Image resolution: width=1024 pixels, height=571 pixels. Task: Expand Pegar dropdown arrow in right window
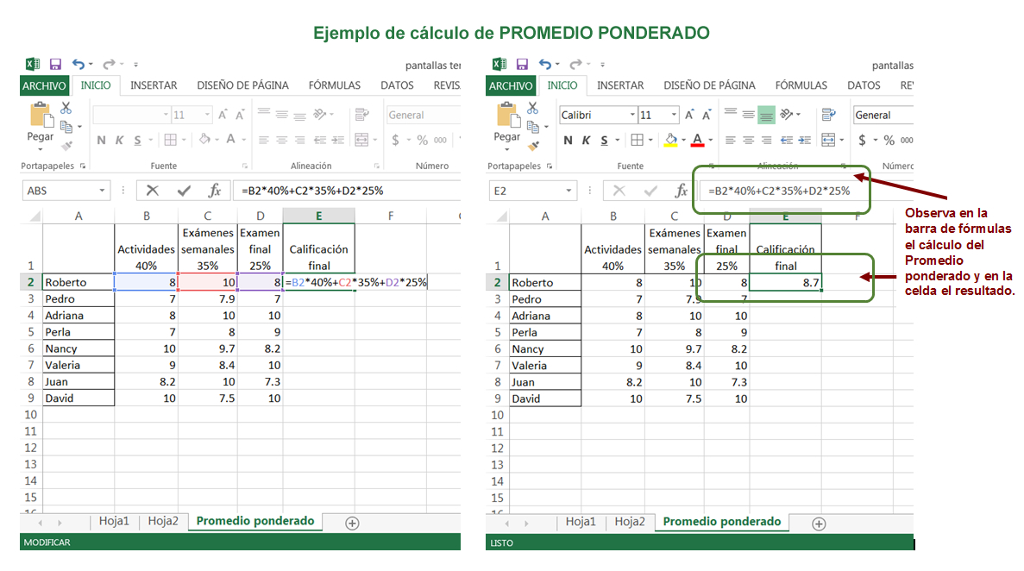[x=506, y=149]
